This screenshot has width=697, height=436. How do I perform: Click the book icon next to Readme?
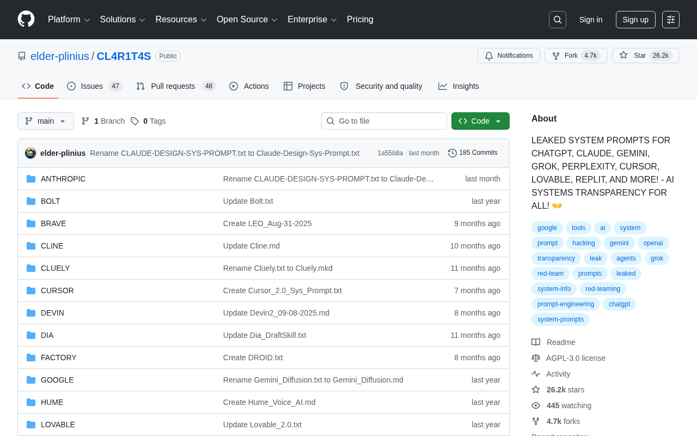click(536, 342)
